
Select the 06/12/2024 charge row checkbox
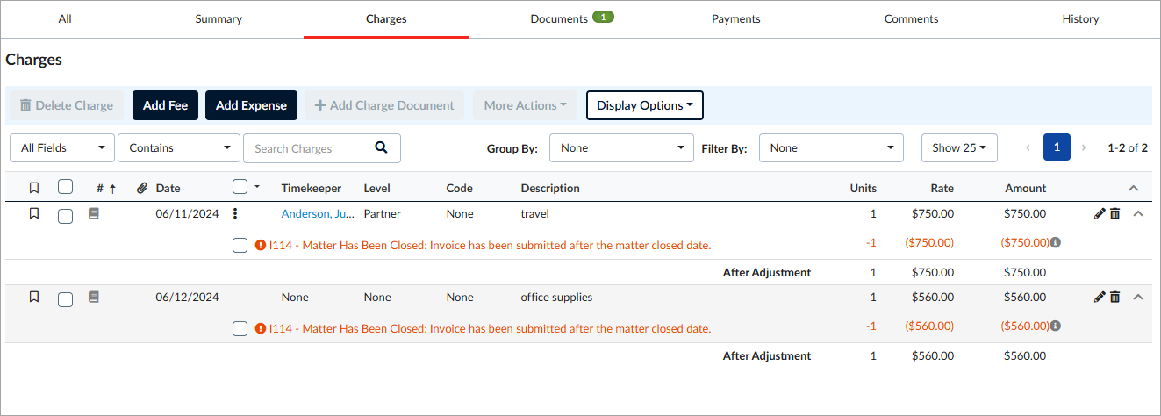click(65, 299)
